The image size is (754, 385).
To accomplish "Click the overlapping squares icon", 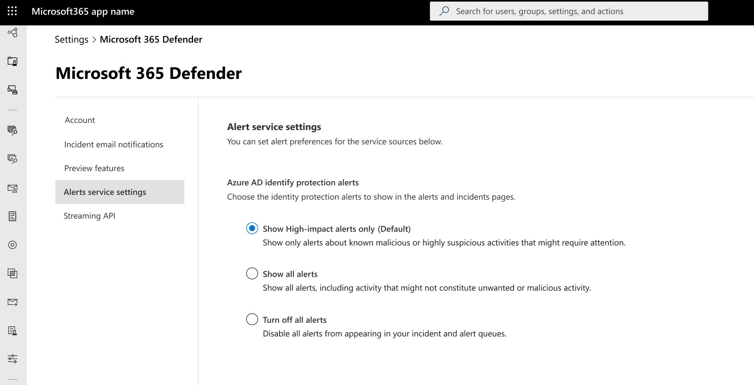I will (x=13, y=273).
